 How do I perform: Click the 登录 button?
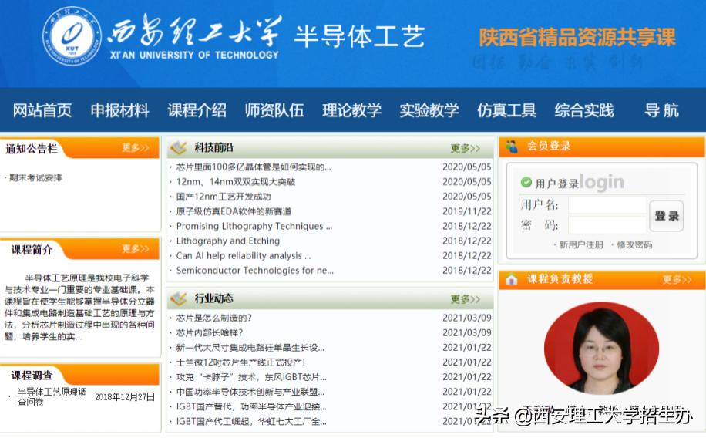667,216
